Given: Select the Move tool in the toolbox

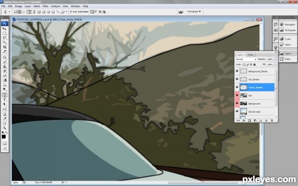Looking at the screenshot, I should pos(4,29).
